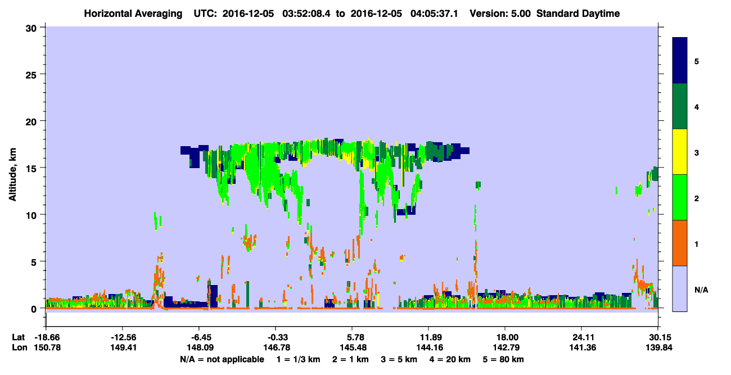Click the colorbar label '2'
This screenshot has width=731, height=375.
696,198
